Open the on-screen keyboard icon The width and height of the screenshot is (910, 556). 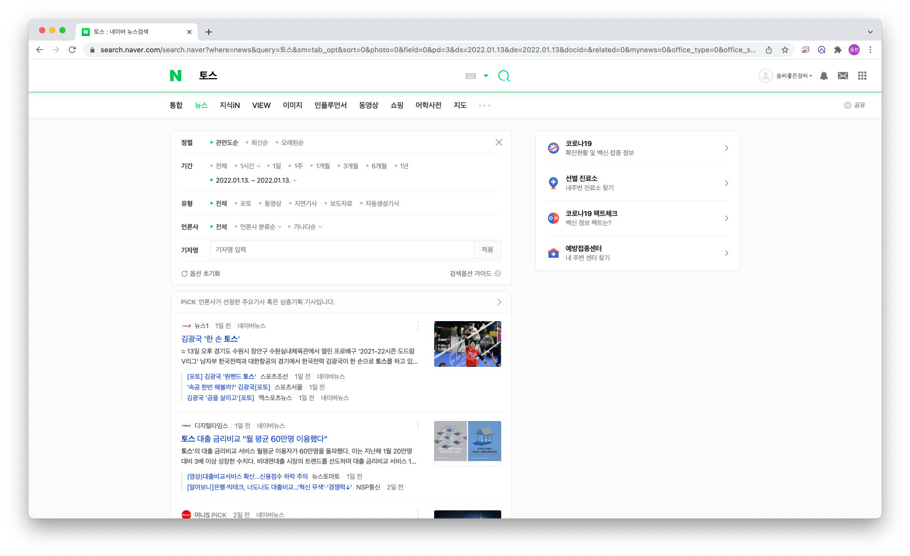(x=471, y=76)
